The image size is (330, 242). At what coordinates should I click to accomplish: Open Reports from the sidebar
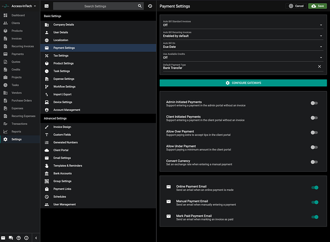point(16,132)
